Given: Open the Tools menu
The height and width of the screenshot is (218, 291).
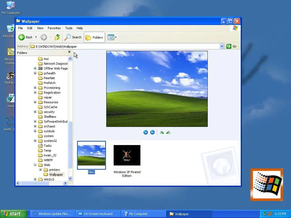Looking at the screenshot, I should [x=69, y=28].
